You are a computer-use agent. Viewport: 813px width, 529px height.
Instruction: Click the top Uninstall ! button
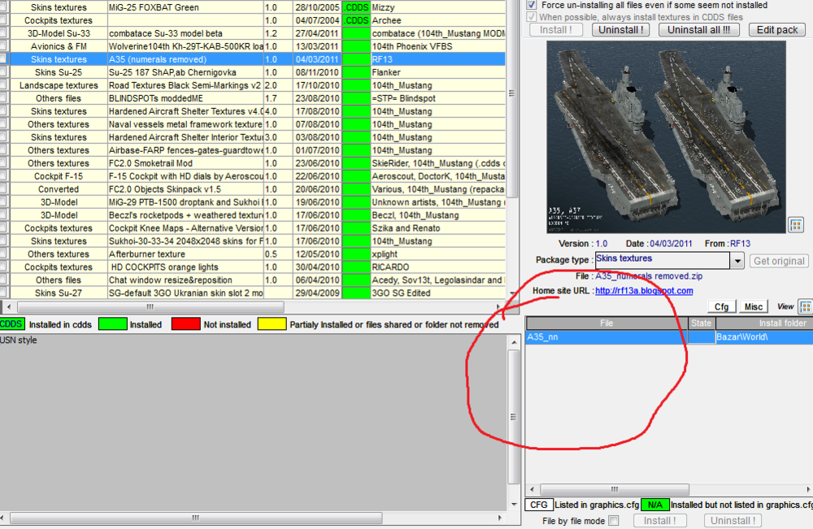[x=620, y=30]
